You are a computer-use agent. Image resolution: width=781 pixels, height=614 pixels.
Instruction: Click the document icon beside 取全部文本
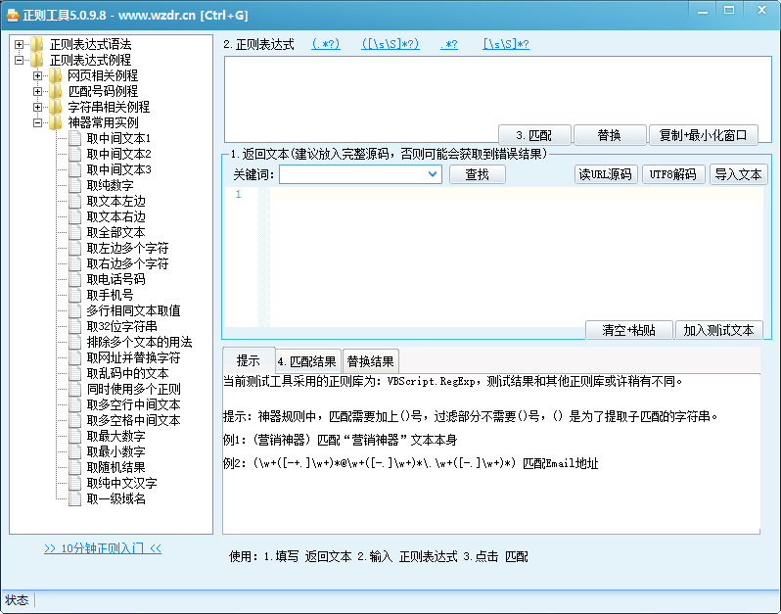pos(74,232)
